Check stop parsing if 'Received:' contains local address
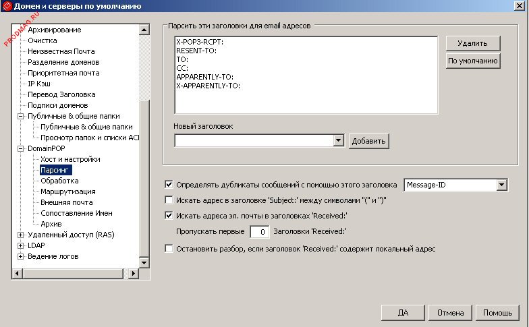 pos(169,248)
